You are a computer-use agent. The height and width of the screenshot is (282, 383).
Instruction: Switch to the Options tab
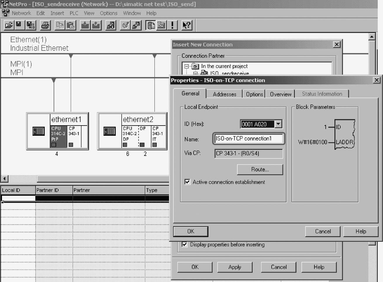254,94
